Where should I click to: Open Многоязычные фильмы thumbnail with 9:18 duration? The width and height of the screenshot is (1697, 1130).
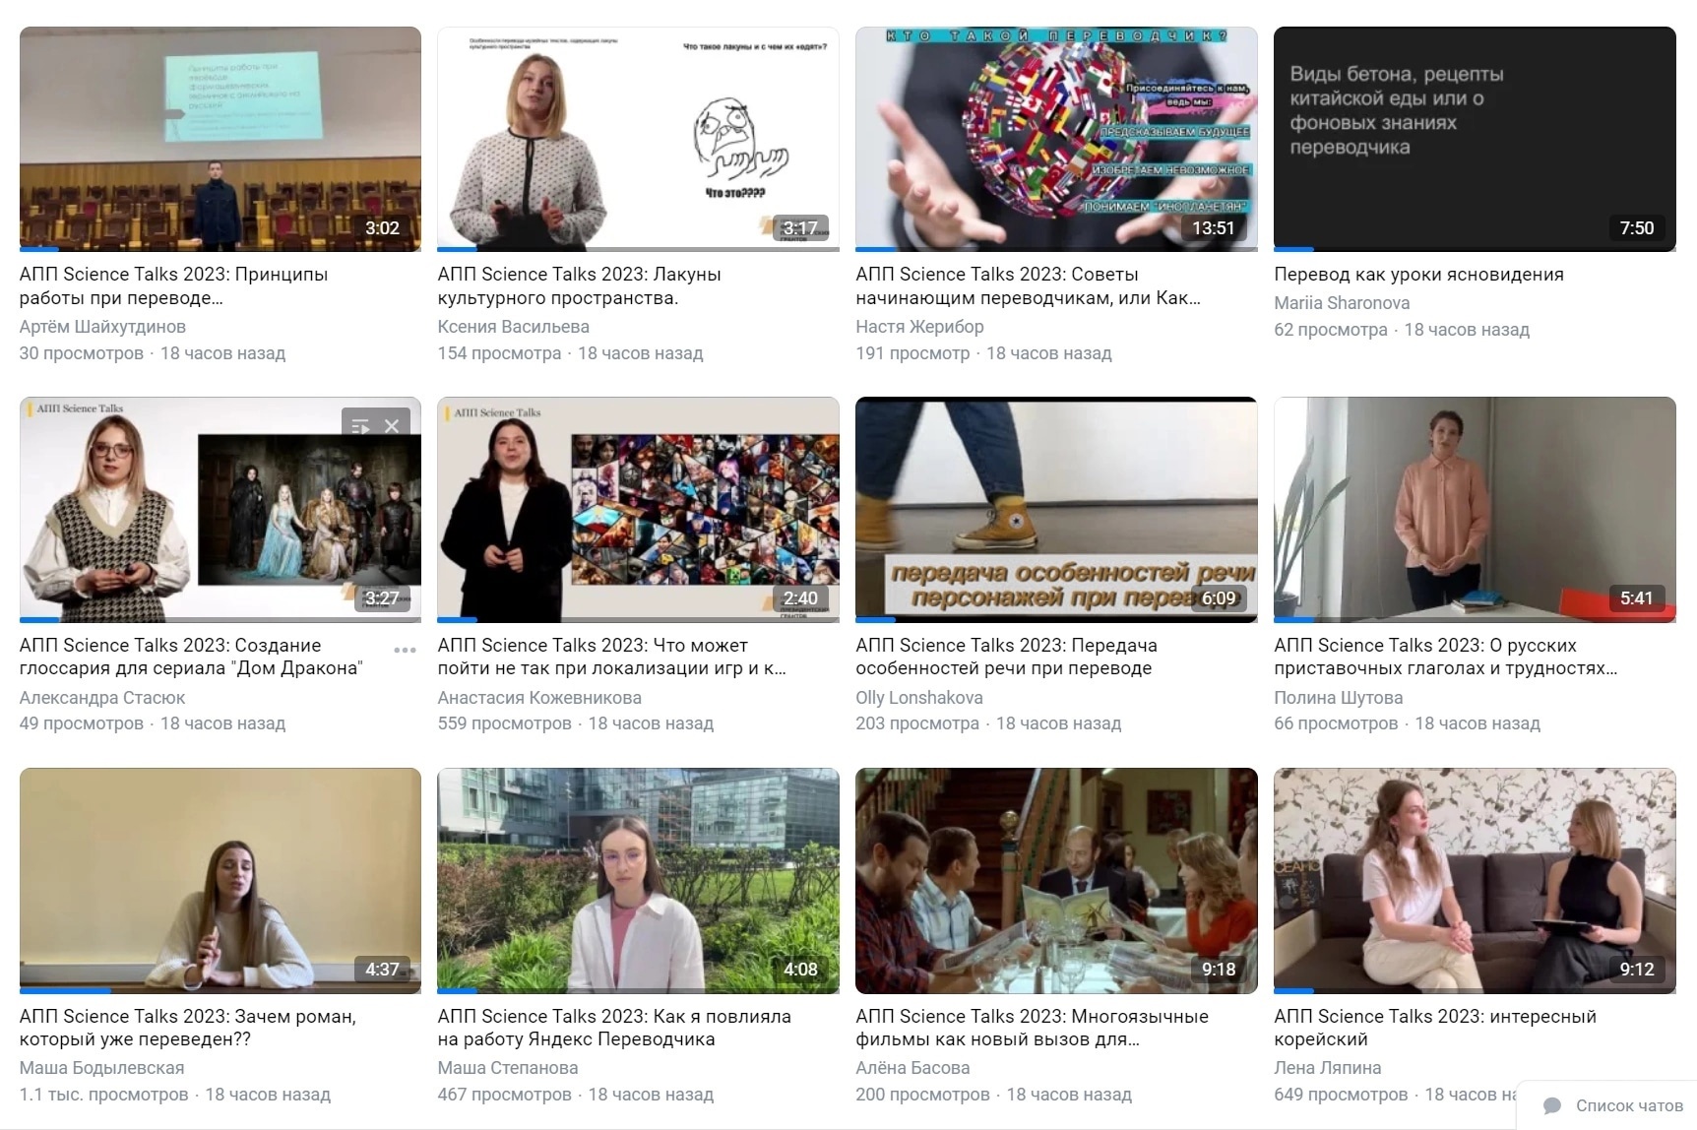(1056, 881)
